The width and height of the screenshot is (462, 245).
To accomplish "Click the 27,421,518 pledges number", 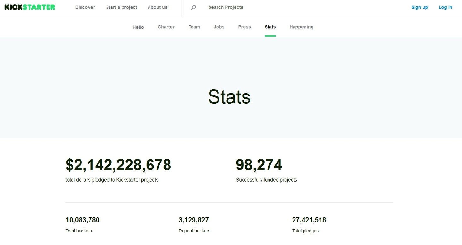I will coord(309,220).
